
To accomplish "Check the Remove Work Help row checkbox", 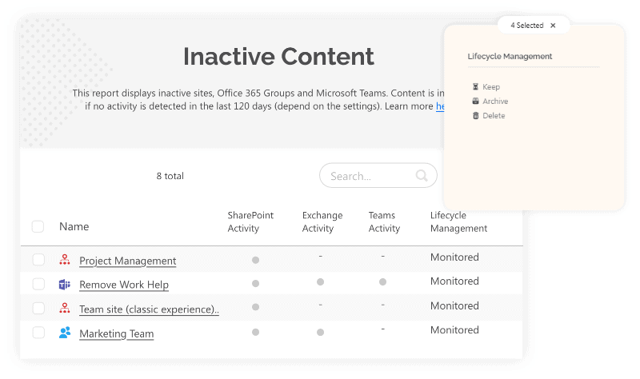I will pos(38,284).
